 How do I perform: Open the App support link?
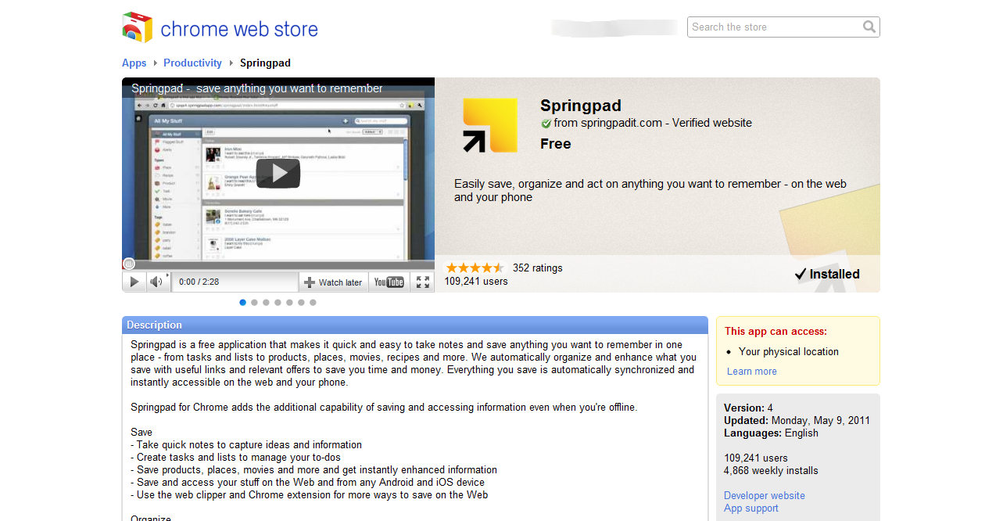coord(750,508)
